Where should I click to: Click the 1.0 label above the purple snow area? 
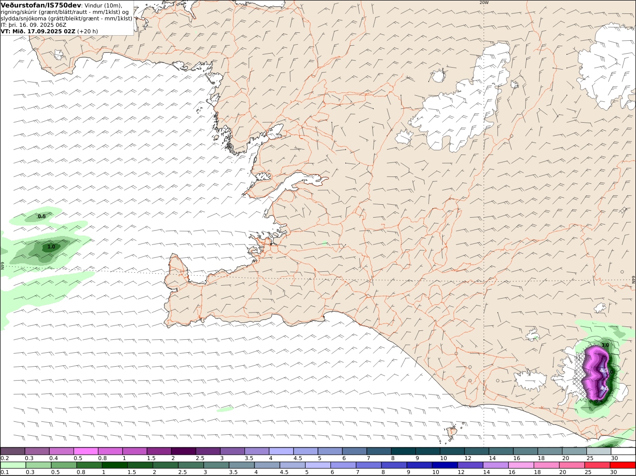(605, 345)
